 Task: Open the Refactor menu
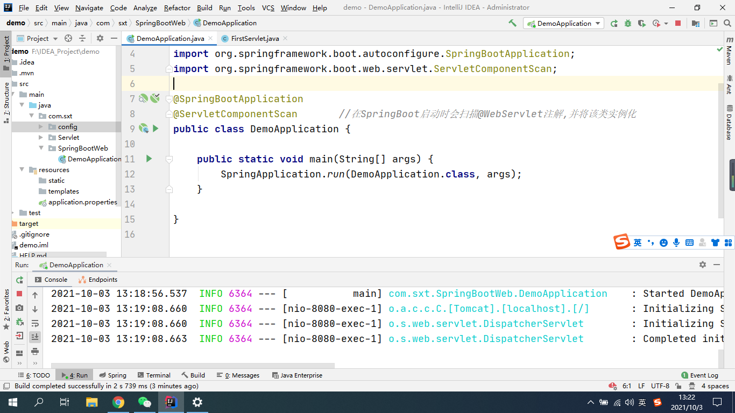pos(177,8)
